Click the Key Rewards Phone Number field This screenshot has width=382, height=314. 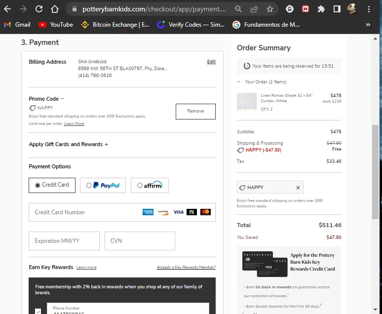tap(128, 309)
